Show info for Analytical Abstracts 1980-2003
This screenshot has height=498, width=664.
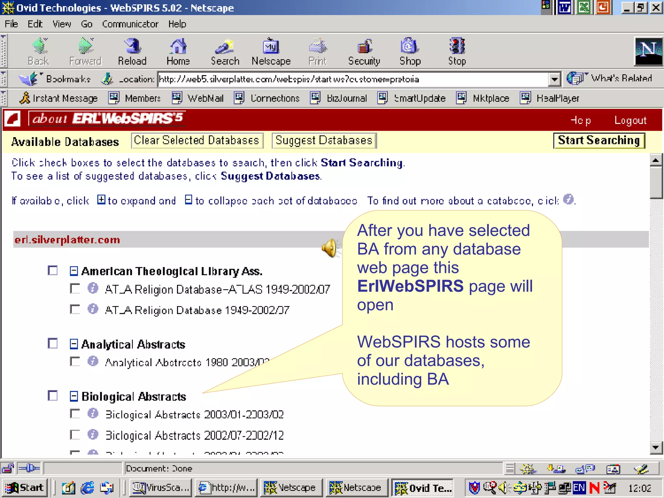[x=93, y=361]
